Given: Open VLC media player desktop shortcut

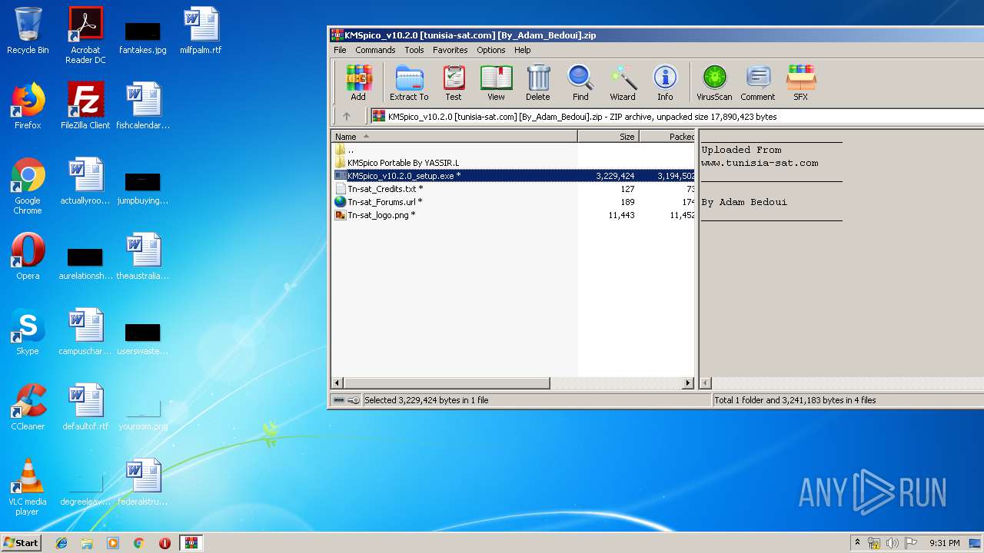Looking at the screenshot, I should click(x=28, y=487).
